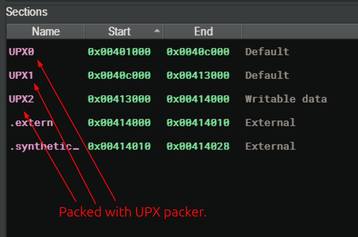This screenshot has height=237, width=358.
Task: Click the External label in the .extern row
Action: click(270, 123)
